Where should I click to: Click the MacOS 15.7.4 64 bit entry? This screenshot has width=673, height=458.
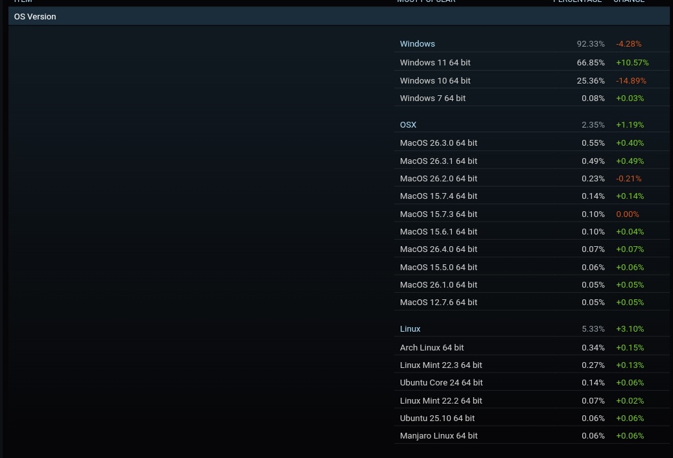438,196
